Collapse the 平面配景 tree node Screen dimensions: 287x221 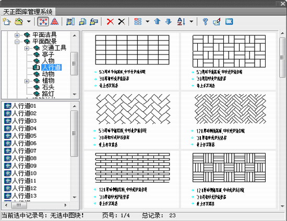click(17, 42)
